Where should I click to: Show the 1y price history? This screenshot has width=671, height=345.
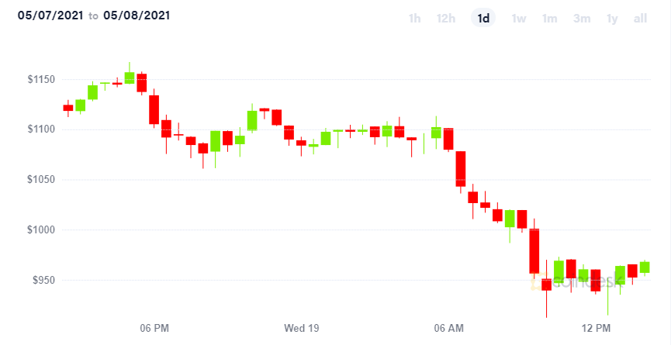(x=612, y=19)
